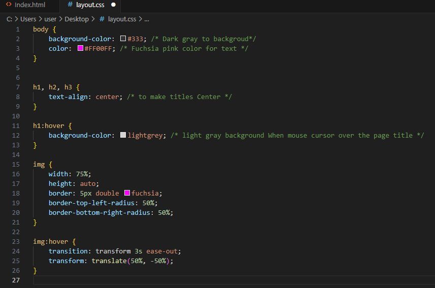
Task: Click line number 7 in the gutter
Action: [18, 87]
